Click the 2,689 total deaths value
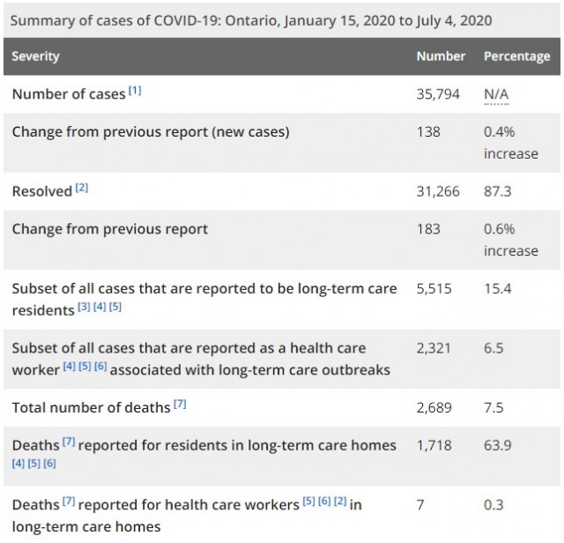This screenshot has width=564, height=543. [x=434, y=408]
